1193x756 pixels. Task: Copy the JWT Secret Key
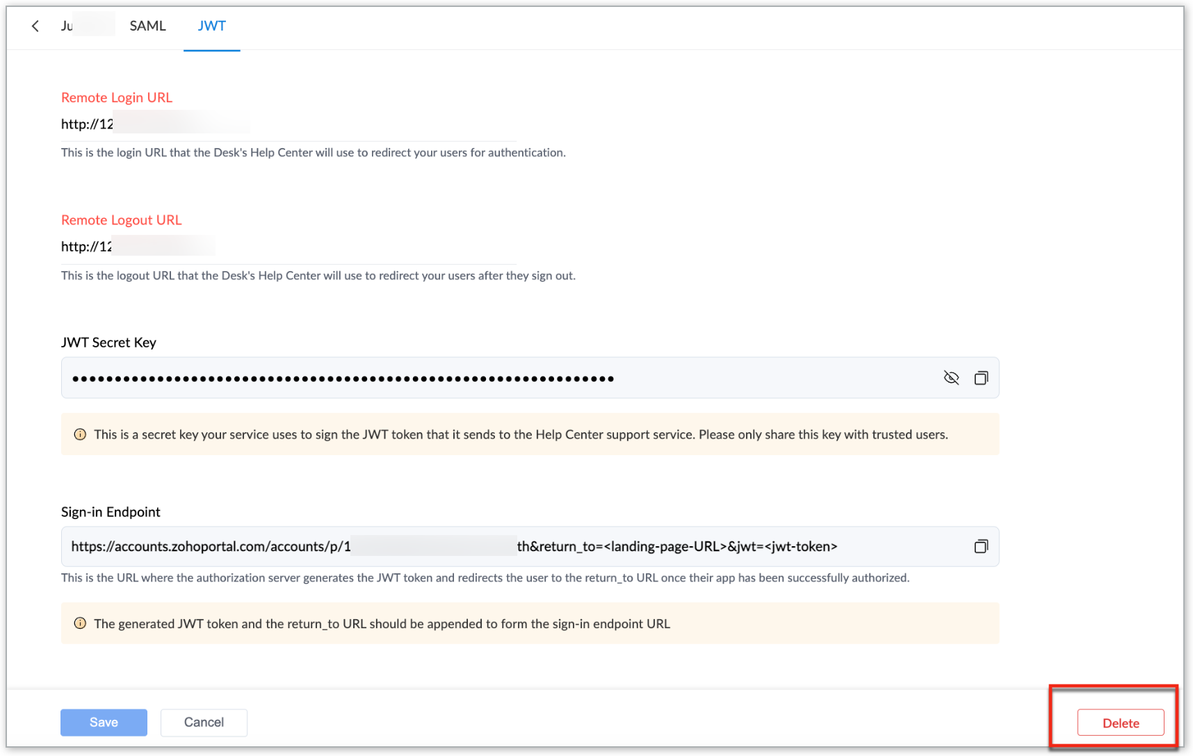[x=981, y=378]
